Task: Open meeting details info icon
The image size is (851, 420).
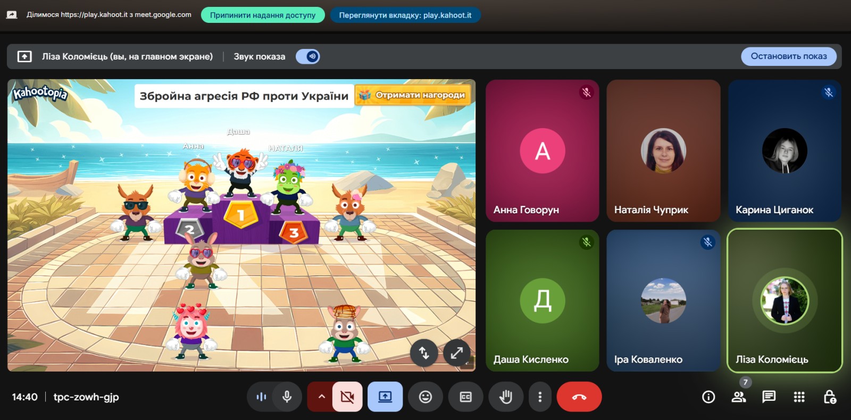Action: point(708,397)
